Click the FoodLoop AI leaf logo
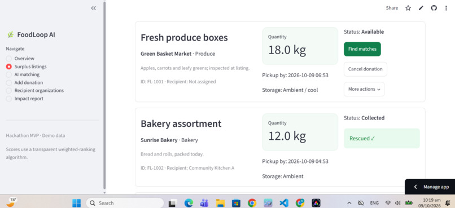455x208 pixels. click(11, 35)
